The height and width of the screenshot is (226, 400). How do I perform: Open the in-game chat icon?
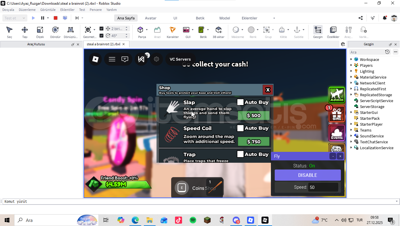(x=125, y=59)
